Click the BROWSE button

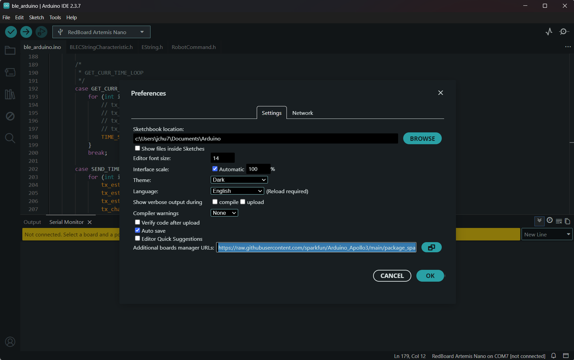[x=422, y=138]
